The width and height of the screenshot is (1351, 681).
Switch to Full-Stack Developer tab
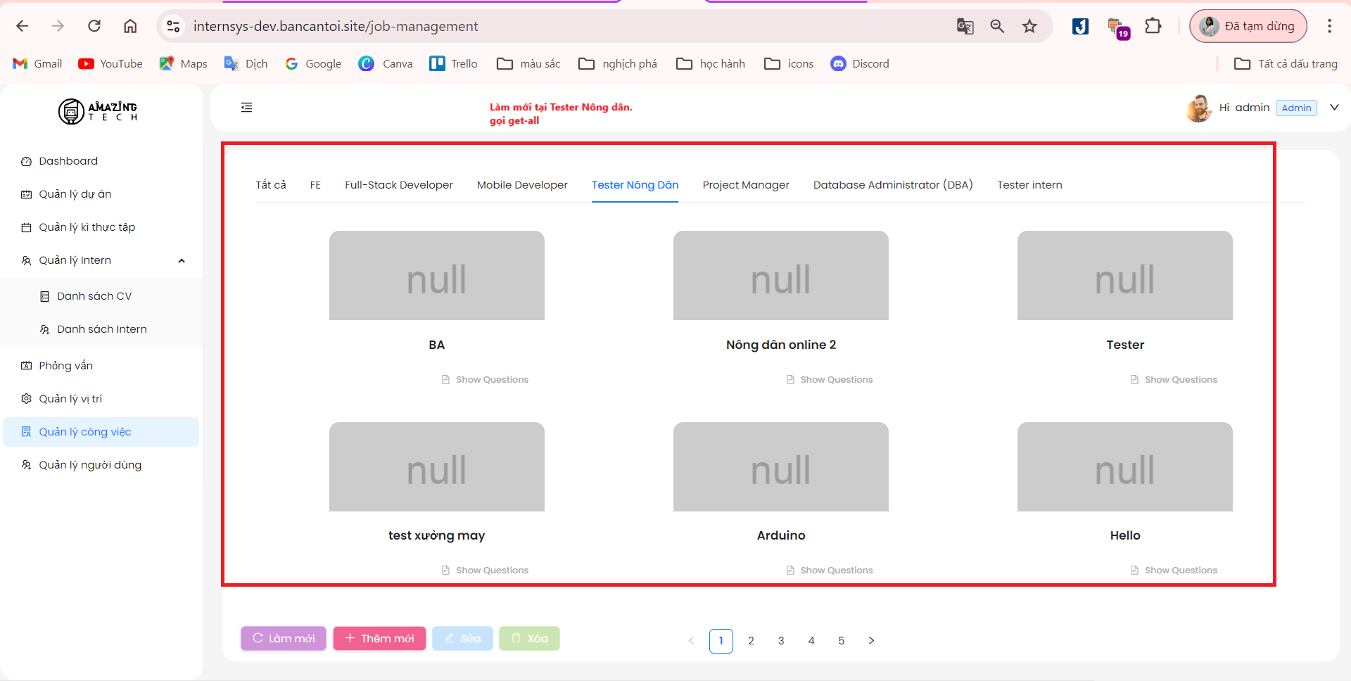(x=398, y=185)
